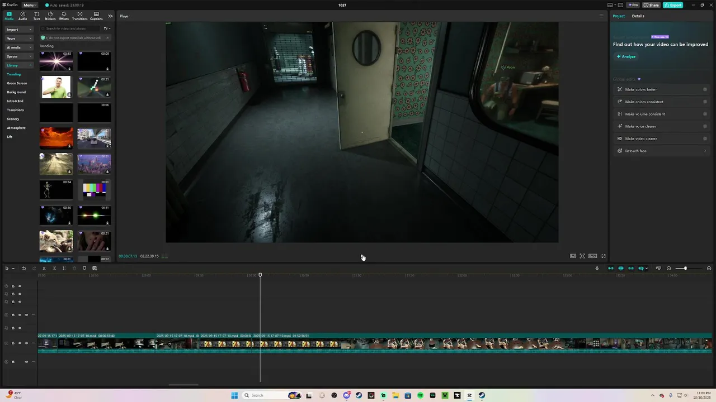Click the Analyze button
Image resolution: width=716 pixels, height=402 pixels.
(626, 56)
